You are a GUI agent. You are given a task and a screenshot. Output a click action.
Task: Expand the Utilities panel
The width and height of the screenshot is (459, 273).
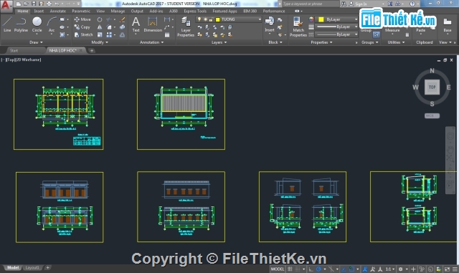click(396, 42)
